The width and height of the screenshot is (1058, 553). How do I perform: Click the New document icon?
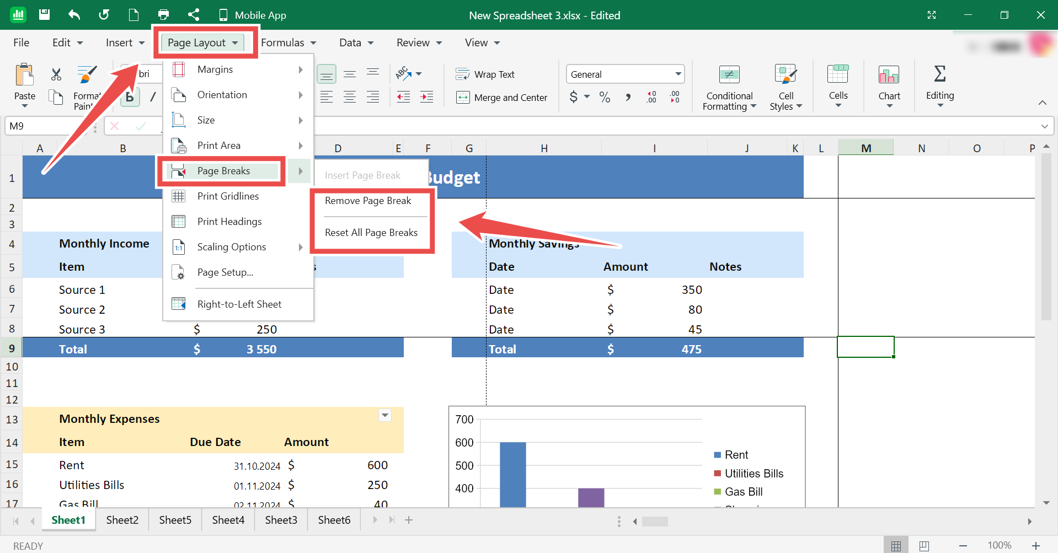(x=133, y=15)
